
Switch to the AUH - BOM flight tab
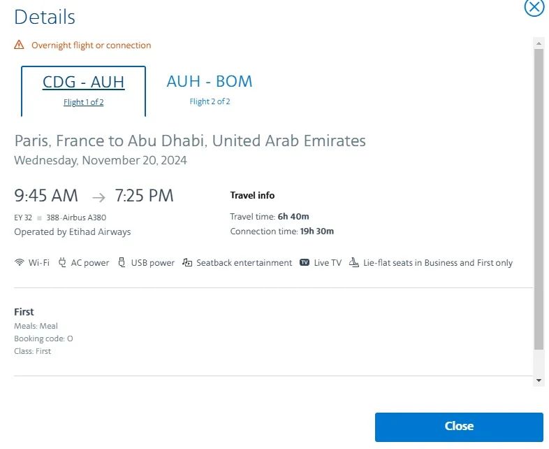pos(210,81)
